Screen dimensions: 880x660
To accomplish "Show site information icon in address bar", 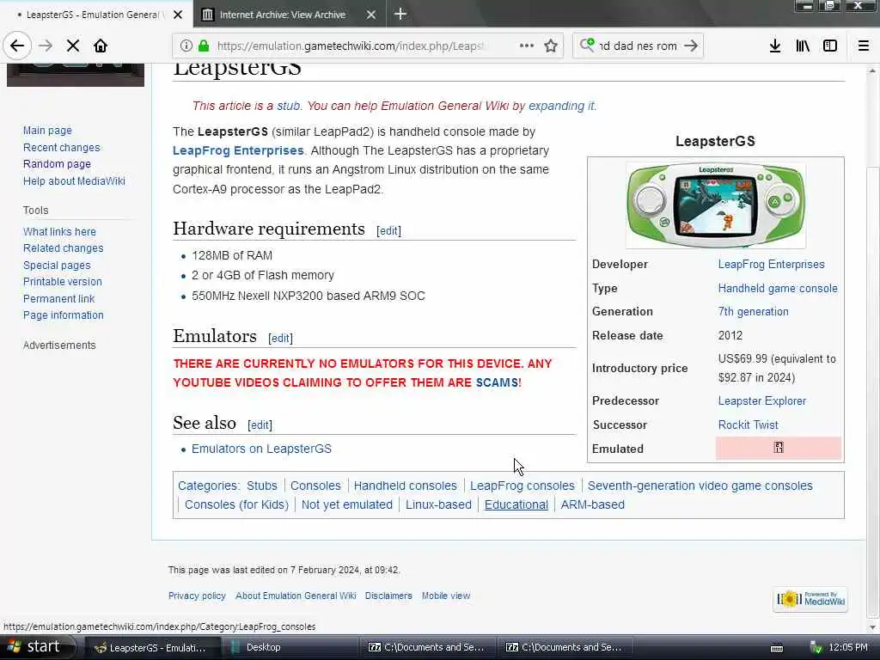I will pos(186,46).
